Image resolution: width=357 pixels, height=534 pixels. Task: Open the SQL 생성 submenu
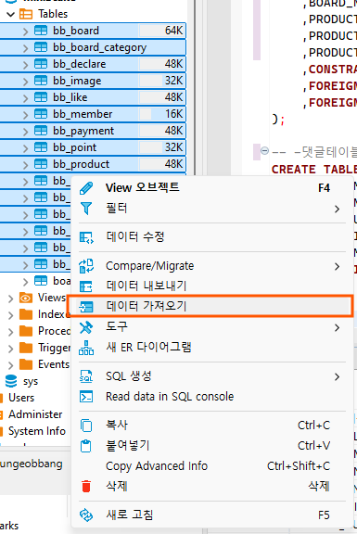[211, 376]
